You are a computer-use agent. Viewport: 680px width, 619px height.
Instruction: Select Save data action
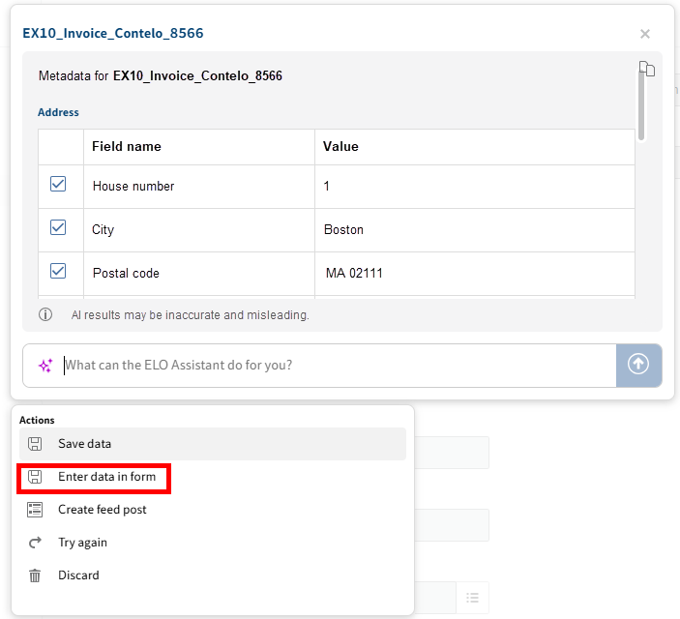tap(213, 444)
